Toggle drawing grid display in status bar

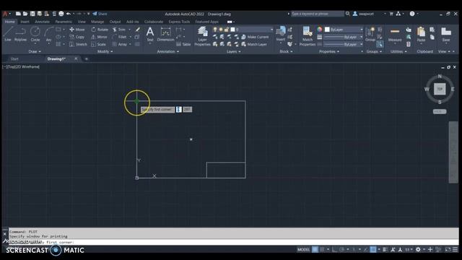pos(315,249)
